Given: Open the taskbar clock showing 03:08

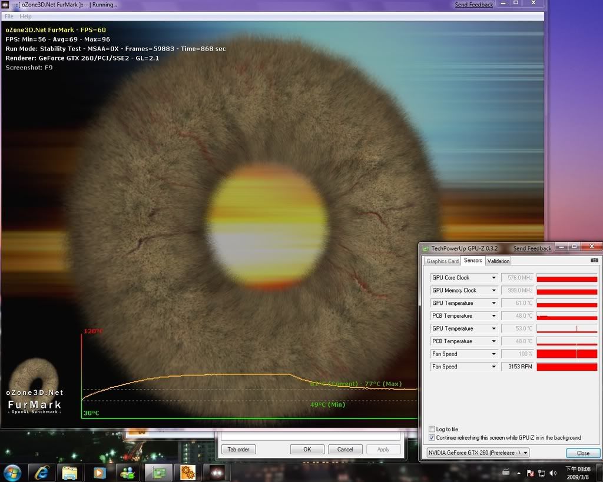Looking at the screenshot, I should click(x=578, y=473).
